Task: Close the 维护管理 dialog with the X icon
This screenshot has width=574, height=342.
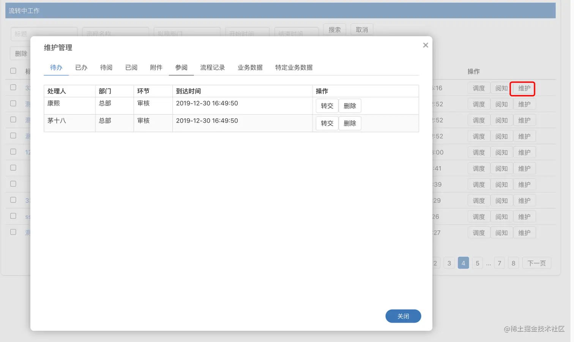Action: (425, 45)
